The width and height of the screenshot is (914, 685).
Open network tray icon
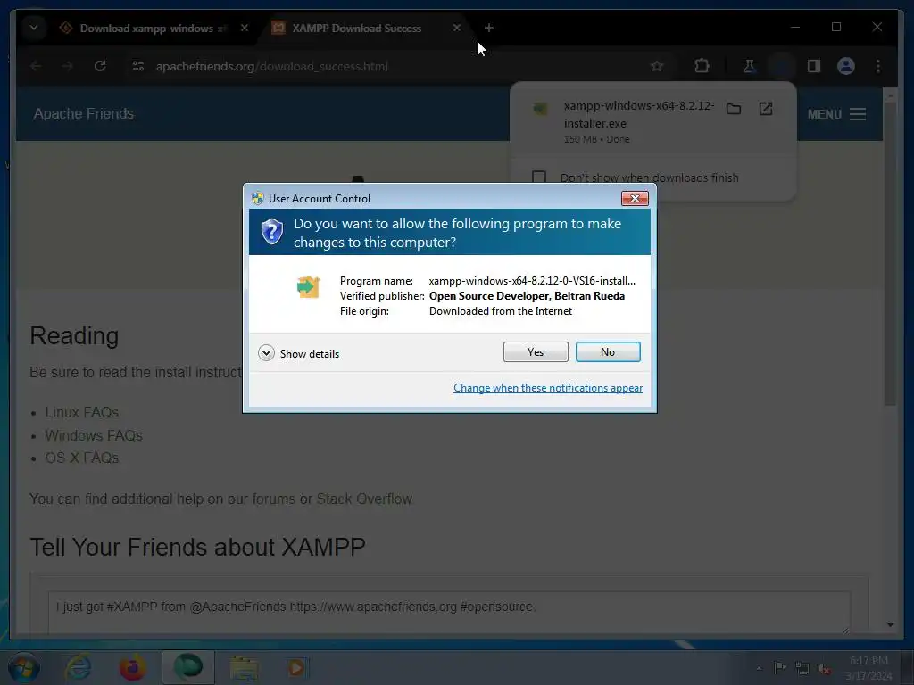(802, 669)
